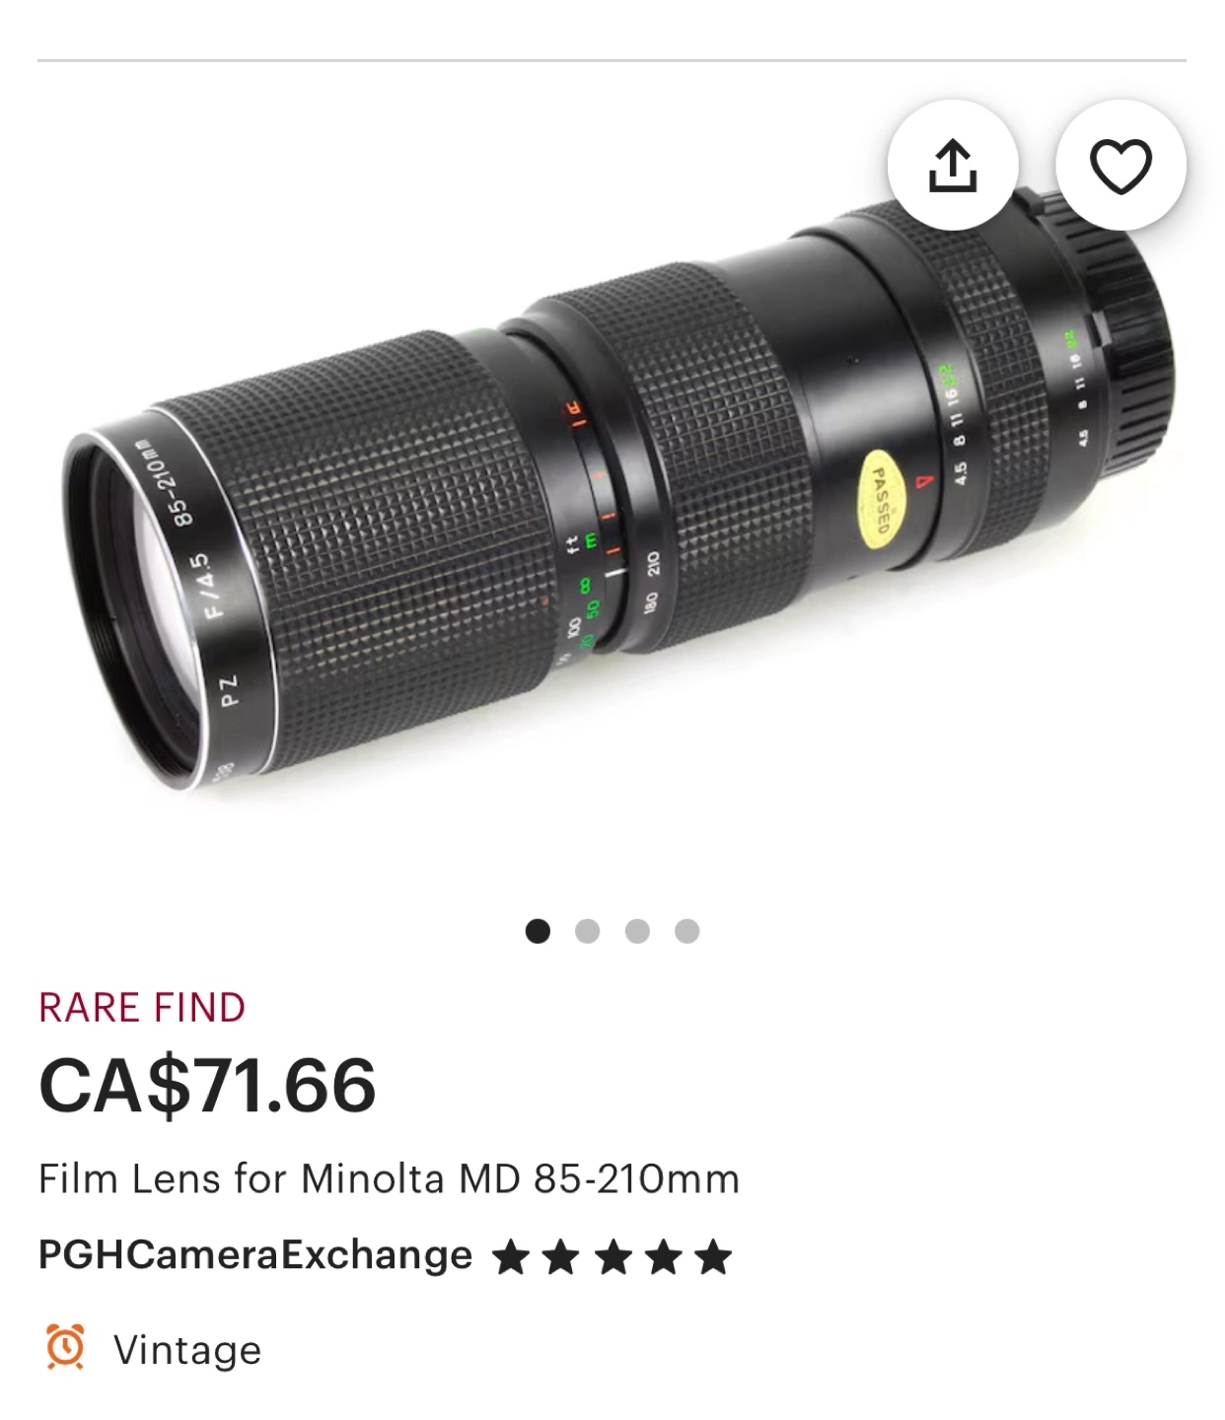Switch to the second photo dot
This screenshot has width=1225, height=1420.
(x=588, y=931)
